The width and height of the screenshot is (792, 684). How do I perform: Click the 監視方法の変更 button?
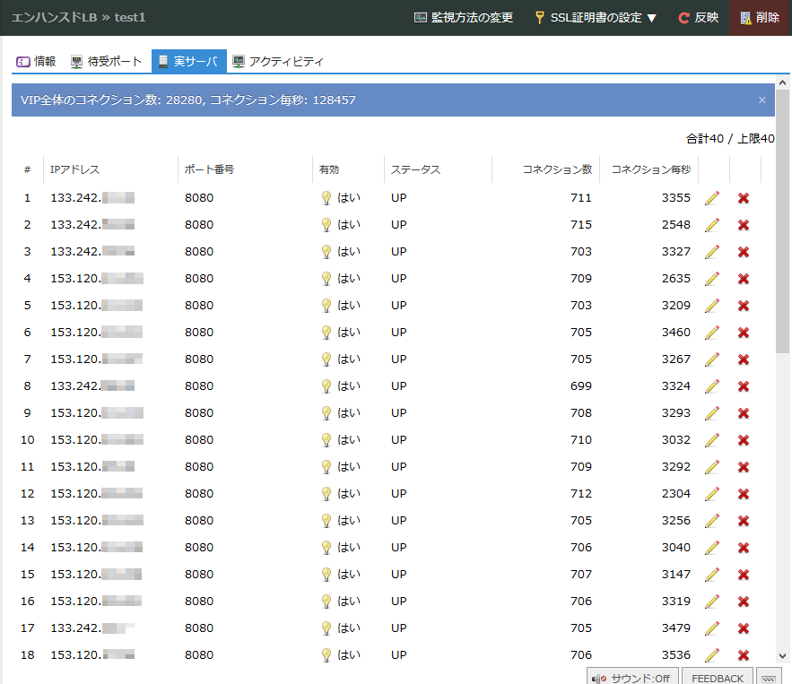464,18
